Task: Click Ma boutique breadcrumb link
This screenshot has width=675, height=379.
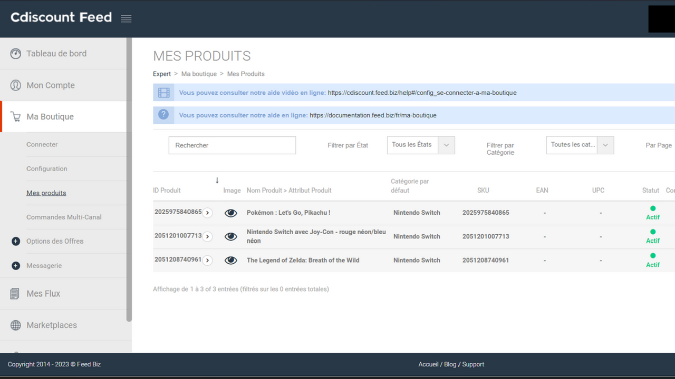Action: [x=199, y=74]
